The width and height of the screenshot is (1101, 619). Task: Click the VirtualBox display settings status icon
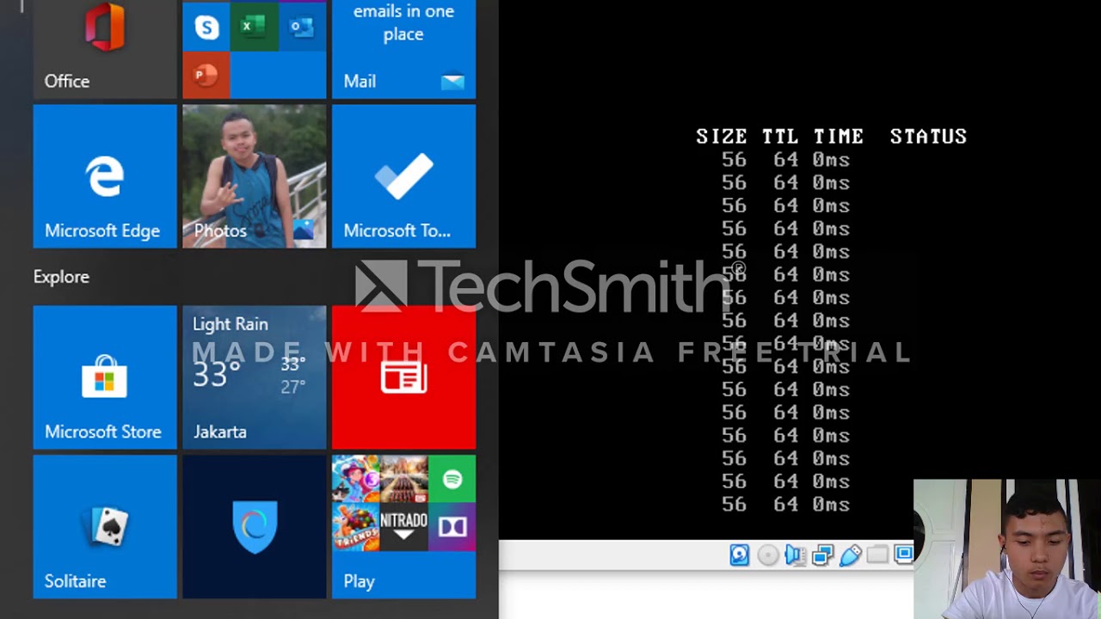point(903,555)
